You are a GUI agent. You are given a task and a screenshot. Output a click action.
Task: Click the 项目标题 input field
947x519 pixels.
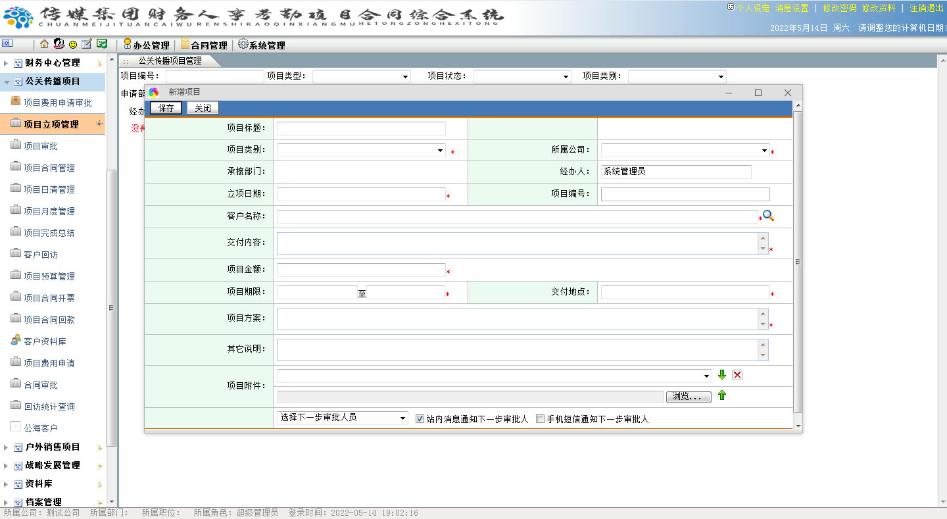point(361,128)
